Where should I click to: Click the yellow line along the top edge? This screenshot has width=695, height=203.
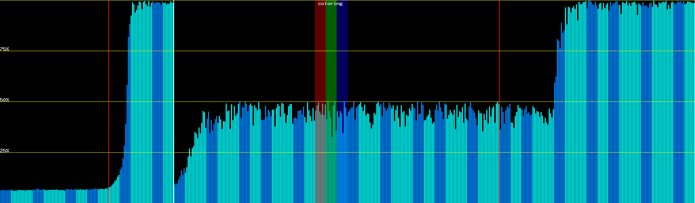(407, 0)
